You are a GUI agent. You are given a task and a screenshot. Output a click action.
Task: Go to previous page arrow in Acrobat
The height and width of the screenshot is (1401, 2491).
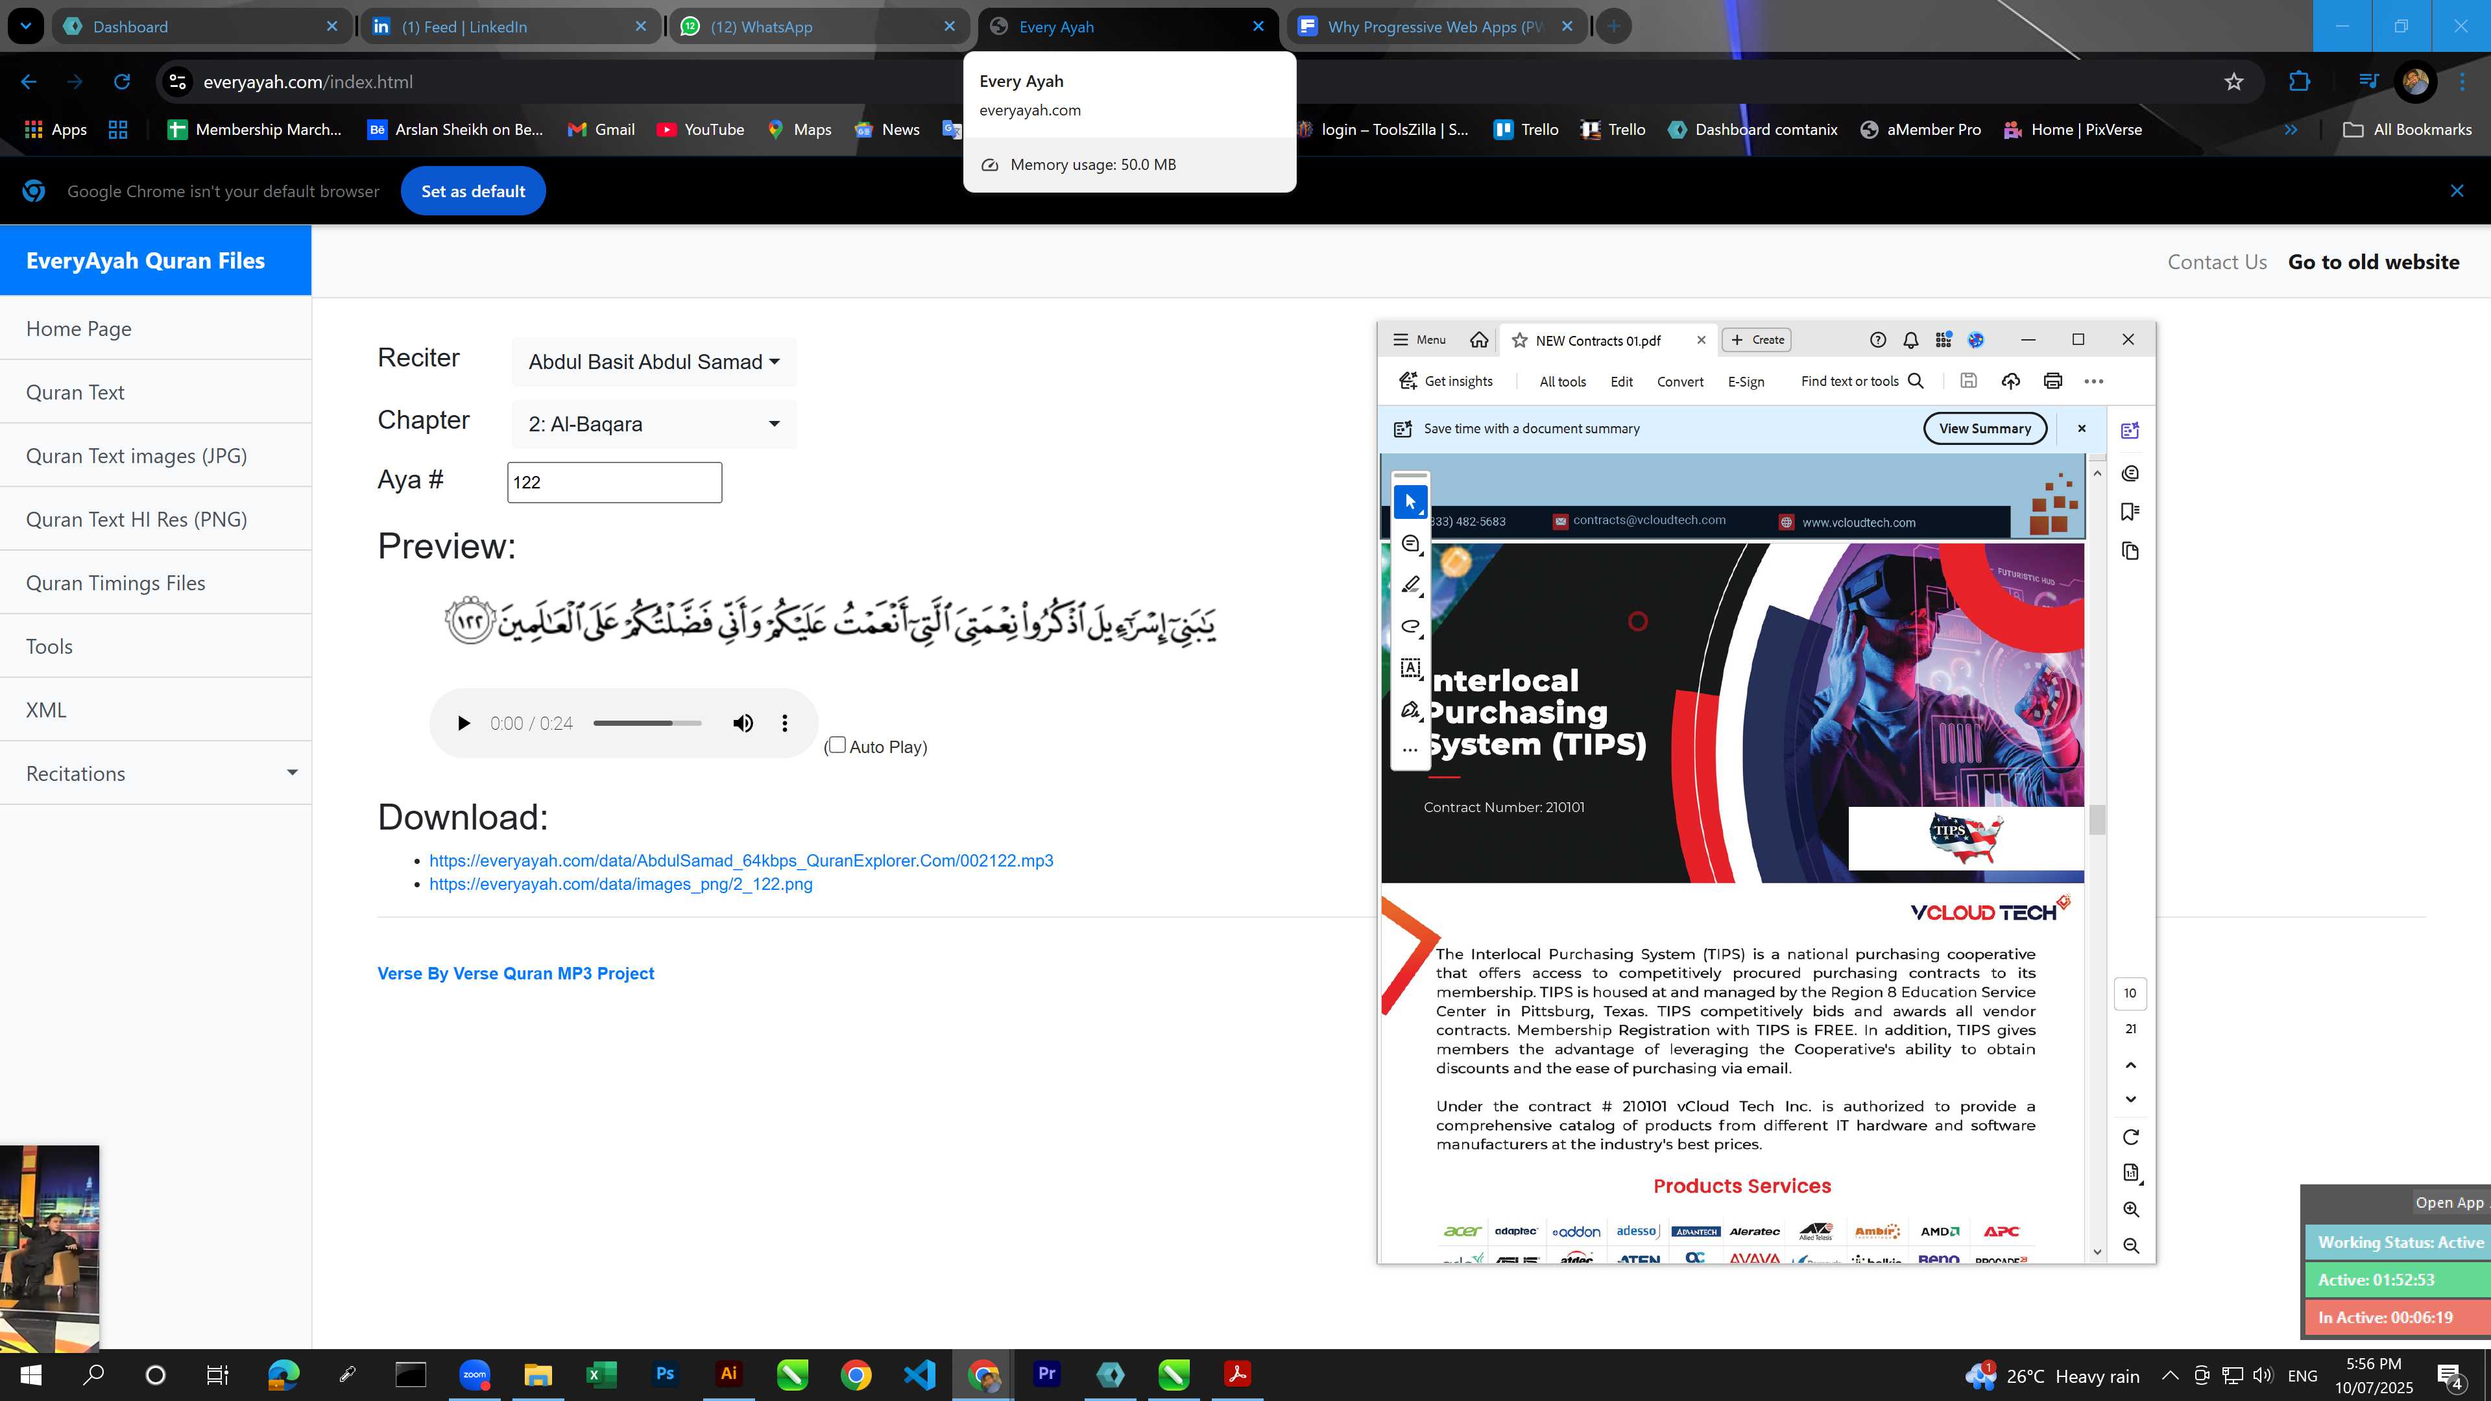2130,1064
